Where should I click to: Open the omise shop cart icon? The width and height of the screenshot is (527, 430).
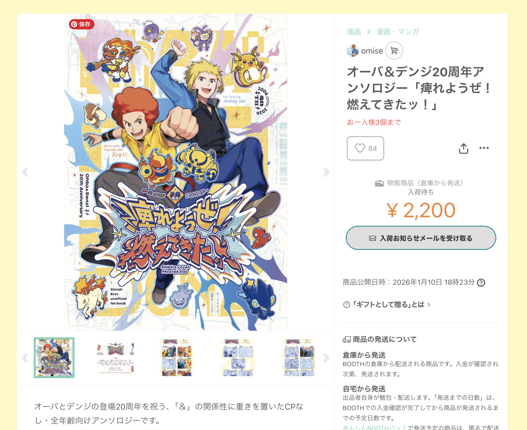pos(394,51)
